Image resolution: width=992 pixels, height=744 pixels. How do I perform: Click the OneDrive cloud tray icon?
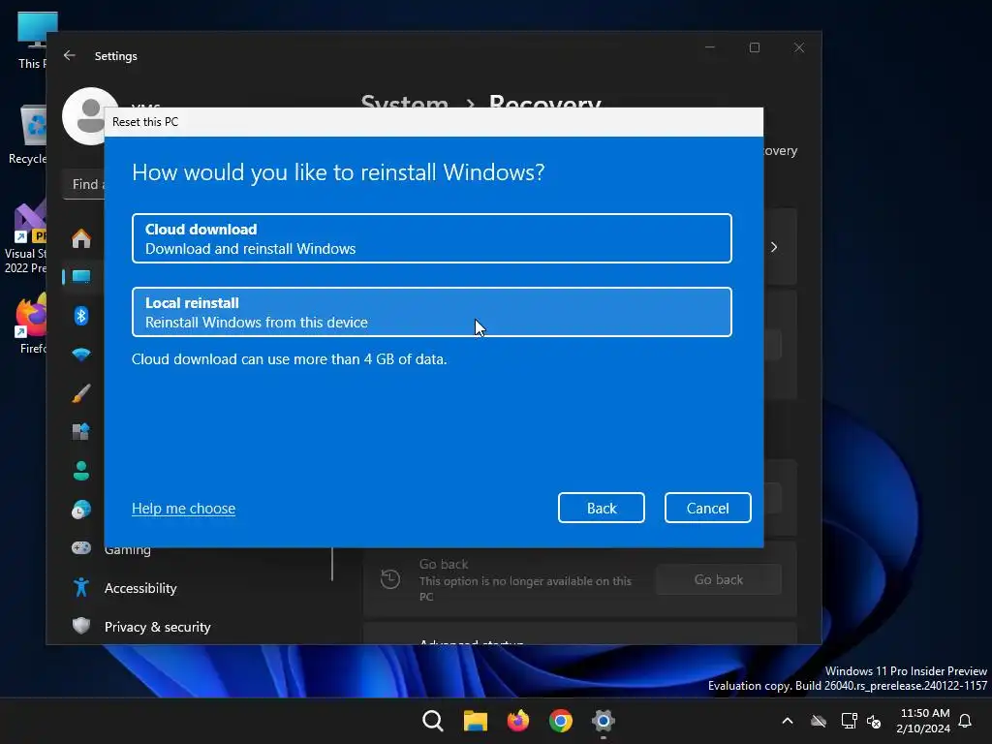(x=819, y=721)
